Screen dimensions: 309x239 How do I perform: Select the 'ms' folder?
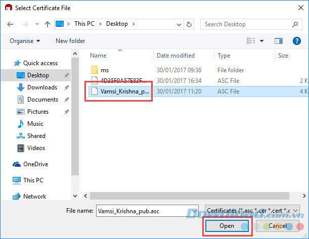[x=105, y=70]
